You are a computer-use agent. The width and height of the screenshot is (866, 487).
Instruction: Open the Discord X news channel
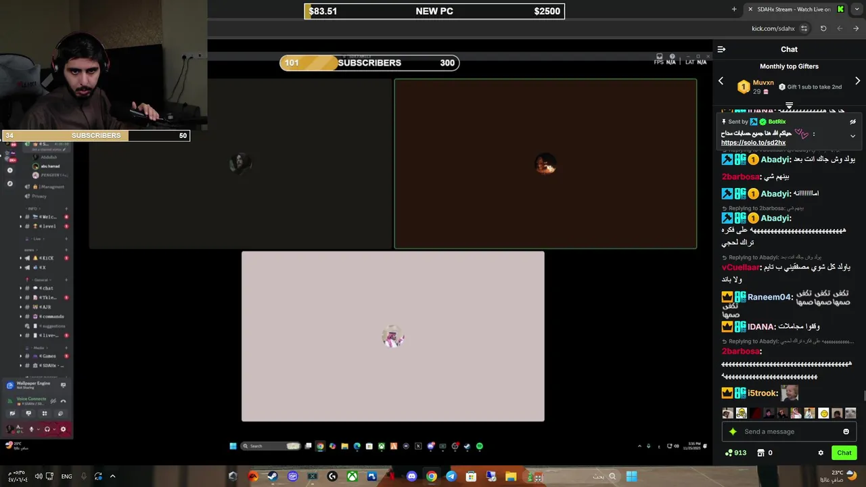click(43, 267)
